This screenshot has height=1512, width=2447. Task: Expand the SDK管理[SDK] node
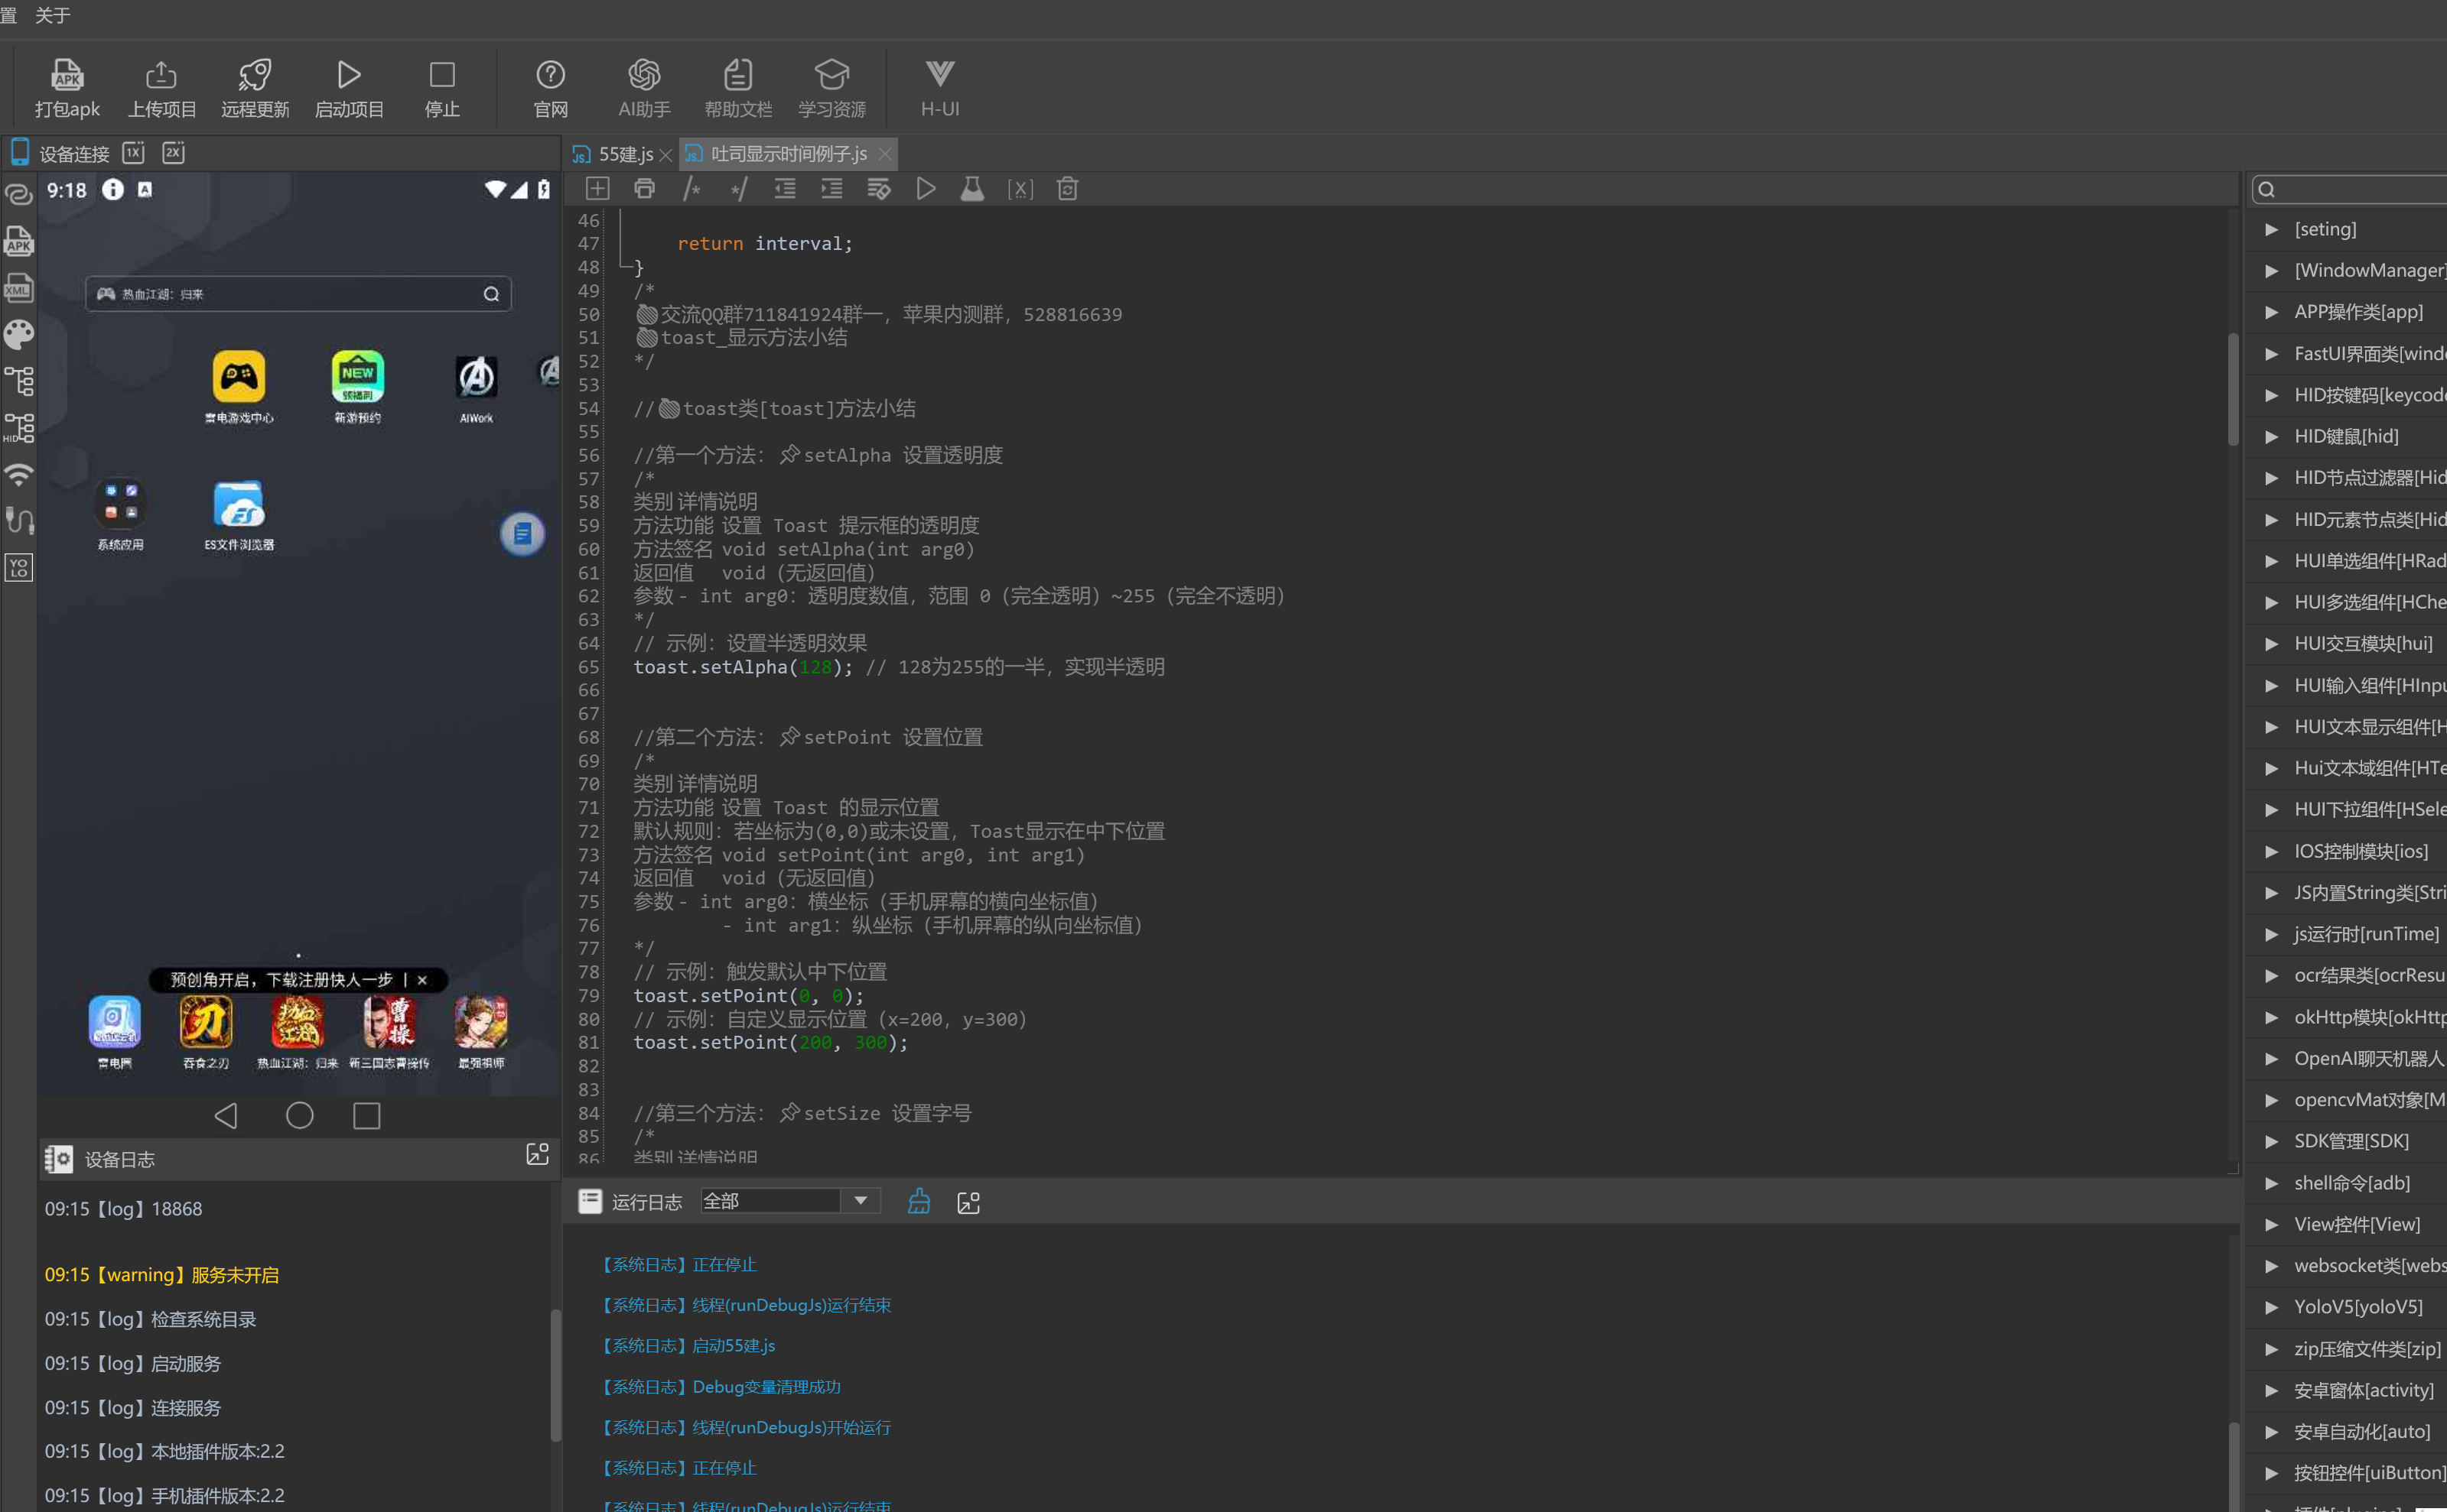[2272, 1141]
